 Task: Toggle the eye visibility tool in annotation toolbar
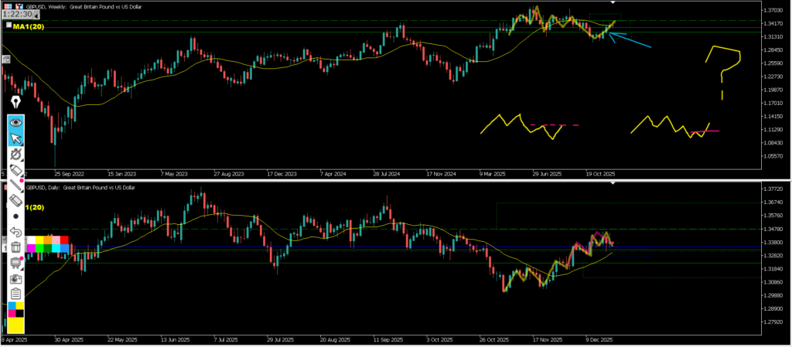tap(15, 122)
